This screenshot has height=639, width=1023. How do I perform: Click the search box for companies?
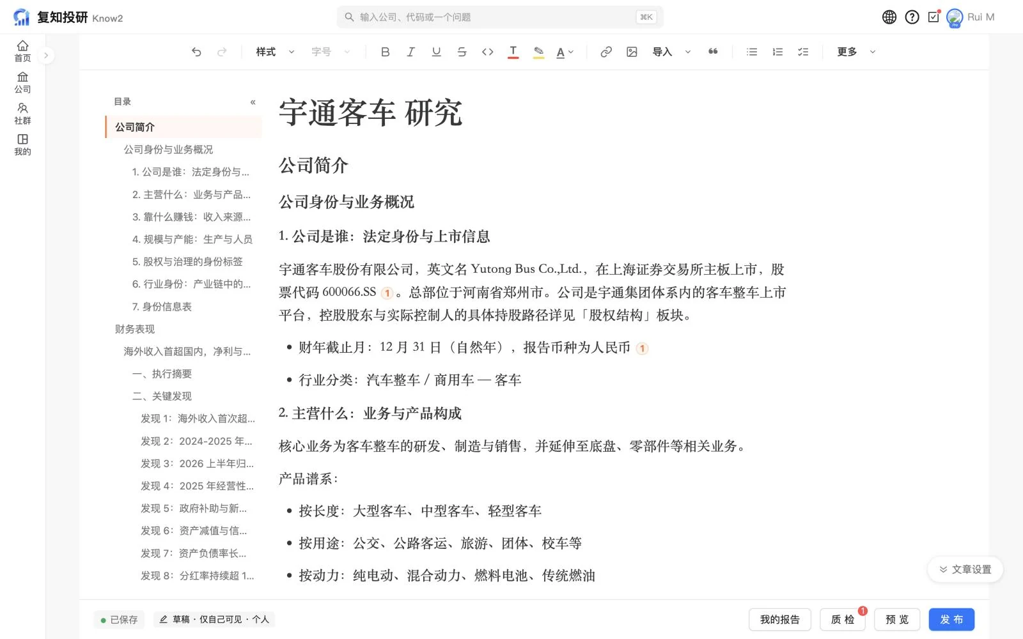coord(499,17)
